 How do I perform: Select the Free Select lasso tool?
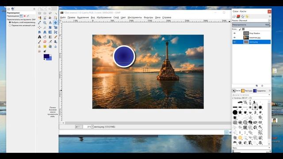pyautogui.click(x=50, y=13)
